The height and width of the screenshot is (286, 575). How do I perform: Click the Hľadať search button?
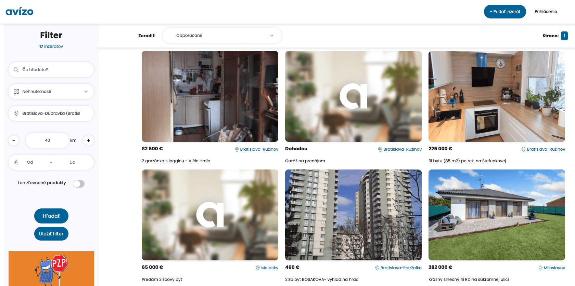point(51,216)
